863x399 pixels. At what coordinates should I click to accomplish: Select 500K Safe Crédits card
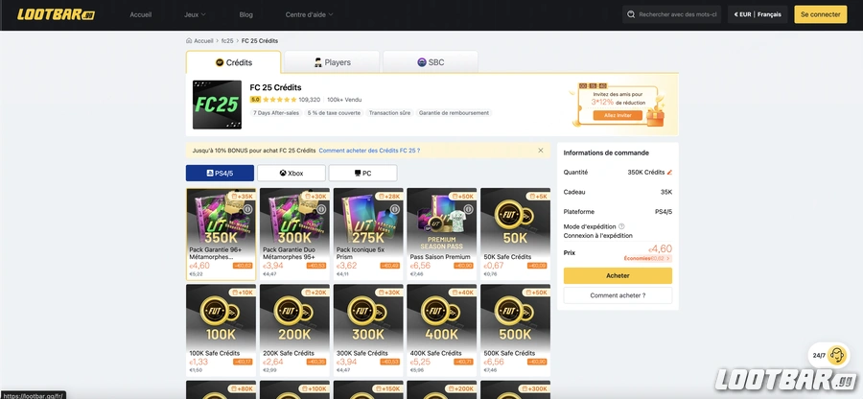(x=515, y=330)
